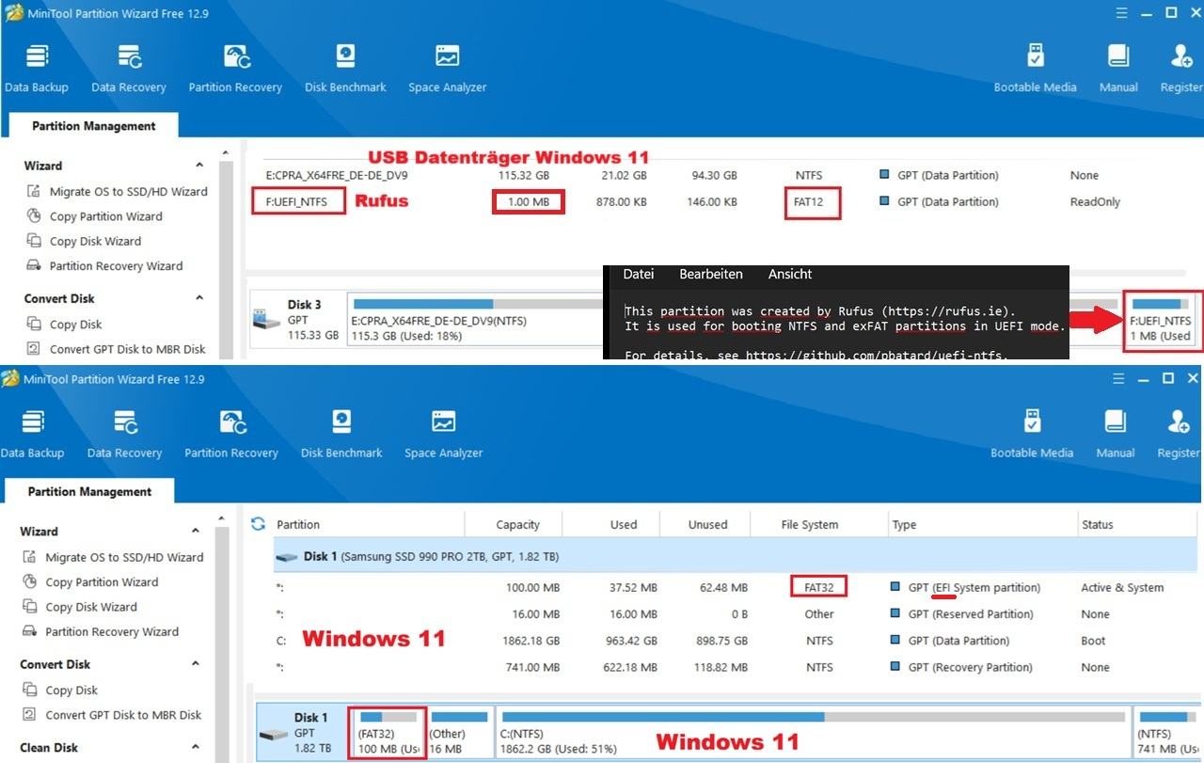Screen dimensions: 1204x763
Task: Open Data Recovery in the bottom window
Action: click(x=125, y=434)
